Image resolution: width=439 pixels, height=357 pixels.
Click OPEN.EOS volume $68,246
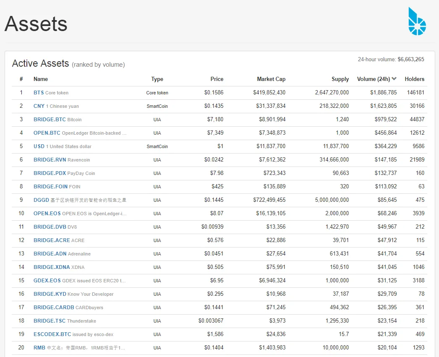coord(387,214)
